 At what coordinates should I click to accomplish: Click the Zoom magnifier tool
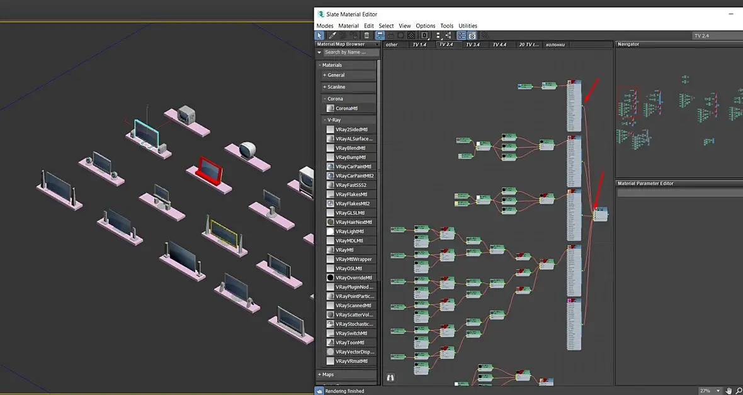click(x=739, y=391)
